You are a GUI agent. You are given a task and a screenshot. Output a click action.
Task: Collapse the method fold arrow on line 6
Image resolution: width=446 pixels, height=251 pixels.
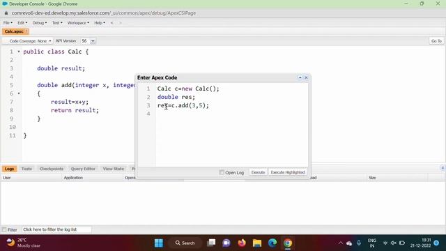19,93
